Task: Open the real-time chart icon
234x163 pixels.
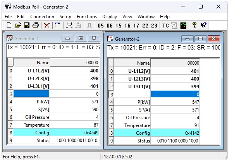Action: 183,26
